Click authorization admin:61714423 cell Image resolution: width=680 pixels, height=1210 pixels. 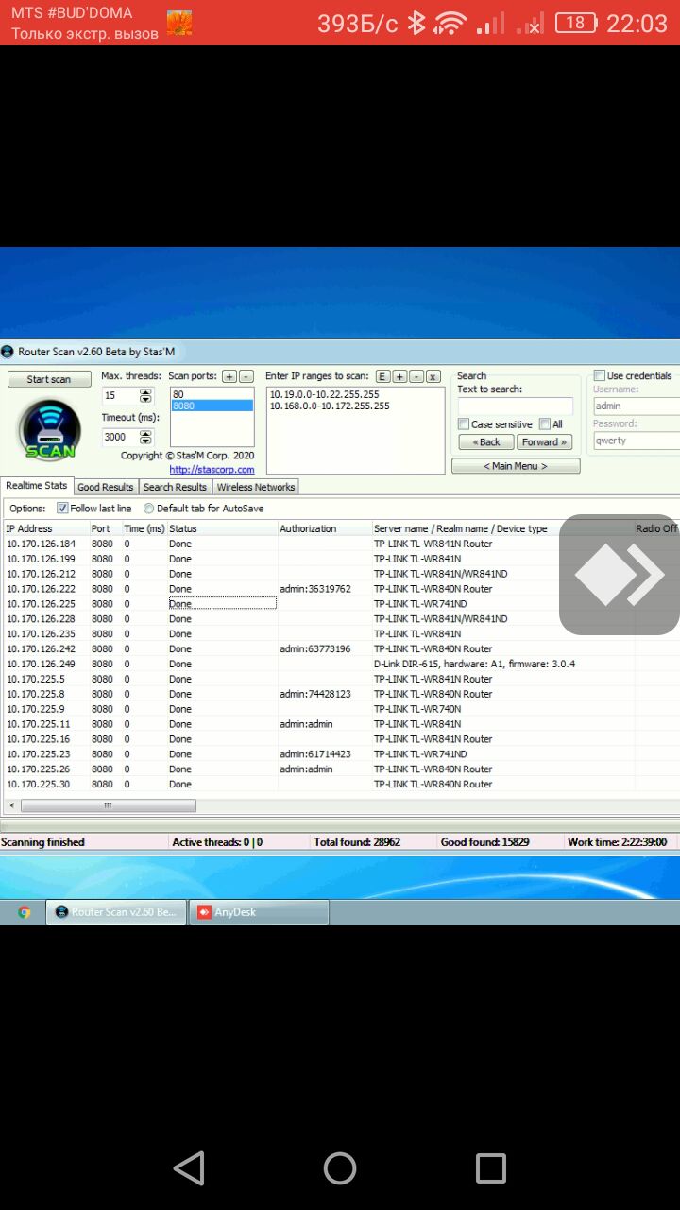click(315, 754)
